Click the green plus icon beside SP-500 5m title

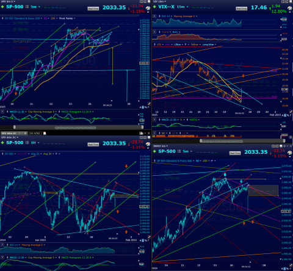click(x=2, y=7)
